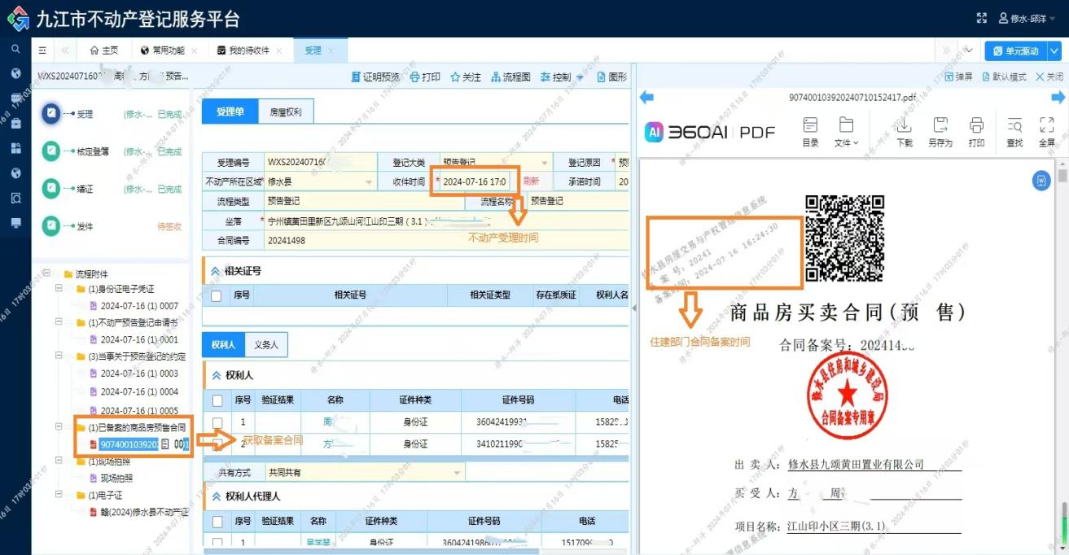Screen dimensions: 1069x555
Task: Click the PDF viewer 打印 print icon
Action: [x=977, y=133]
